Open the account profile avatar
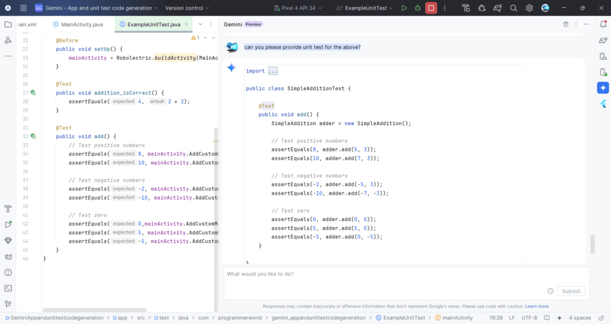This screenshot has height=324, width=611. coord(545,8)
